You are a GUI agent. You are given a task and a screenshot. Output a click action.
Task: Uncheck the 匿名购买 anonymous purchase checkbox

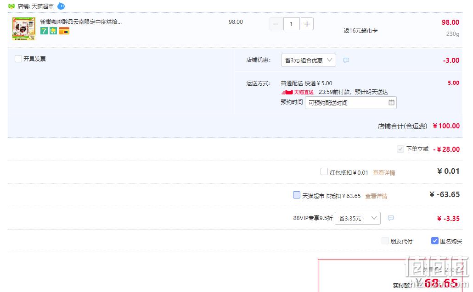[435, 241]
